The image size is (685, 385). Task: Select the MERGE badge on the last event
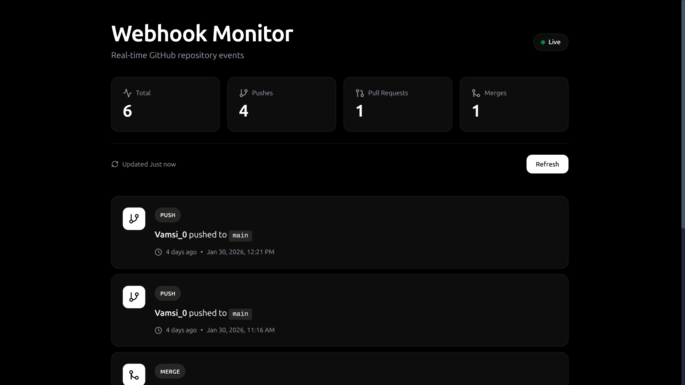[170, 371]
